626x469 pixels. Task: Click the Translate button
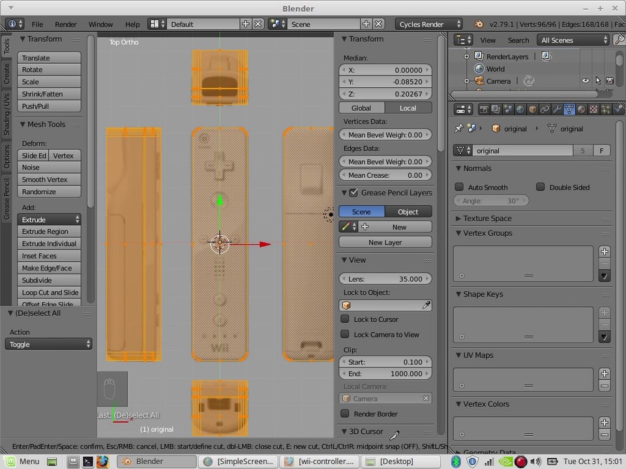49,58
